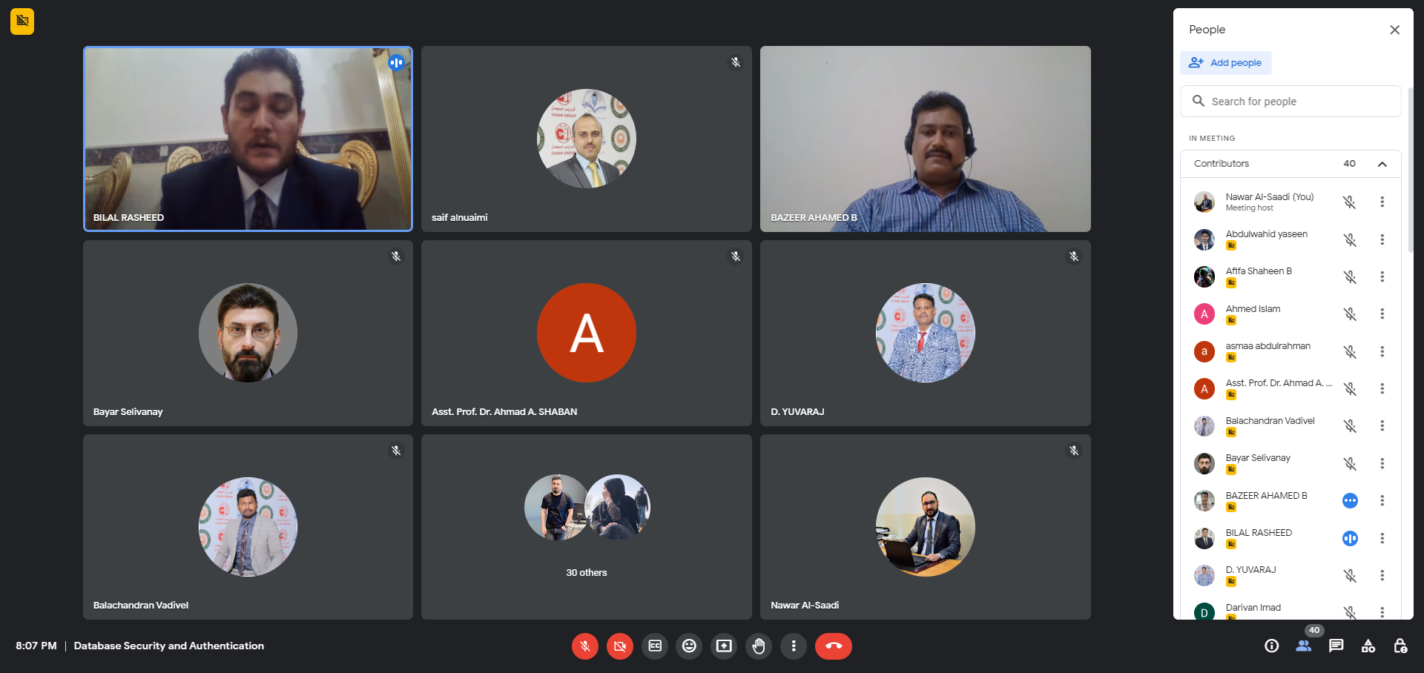Screen dimensions: 1424x673
Task: Open more options menu in call toolbar
Action: 793,646
